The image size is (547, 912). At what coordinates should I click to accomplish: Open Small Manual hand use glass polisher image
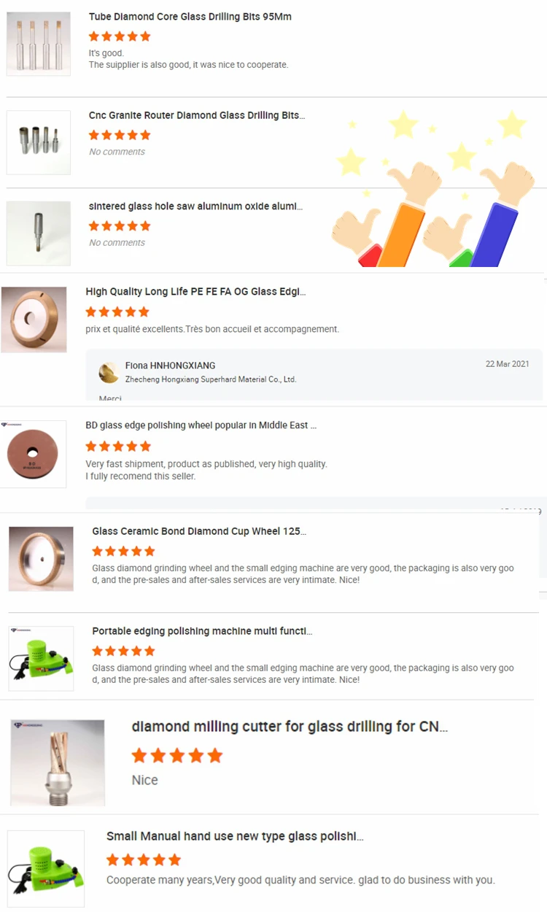(x=46, y=868)
